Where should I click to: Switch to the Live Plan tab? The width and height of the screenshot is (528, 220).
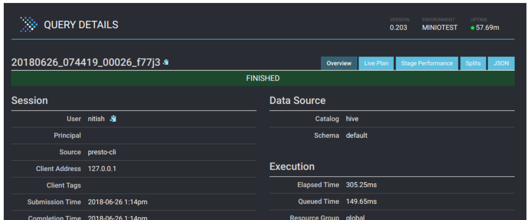(376, 63)
